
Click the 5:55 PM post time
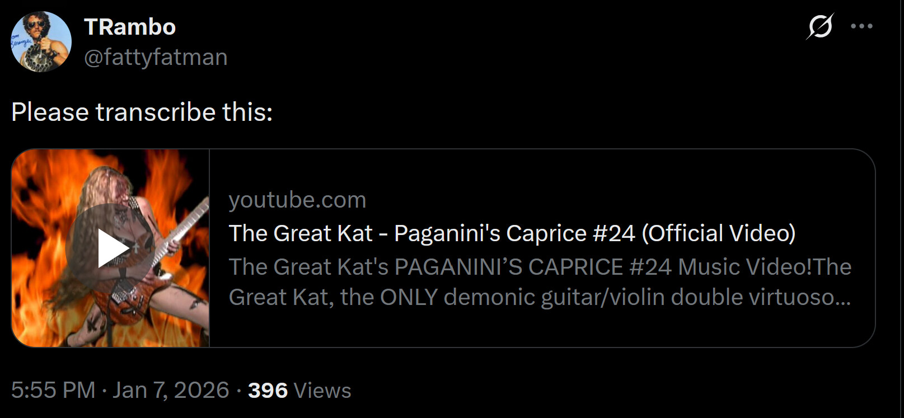53,390
